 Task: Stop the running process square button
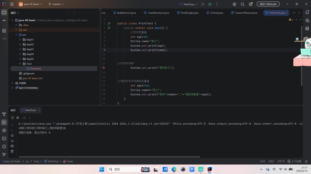tap(18, 118)
